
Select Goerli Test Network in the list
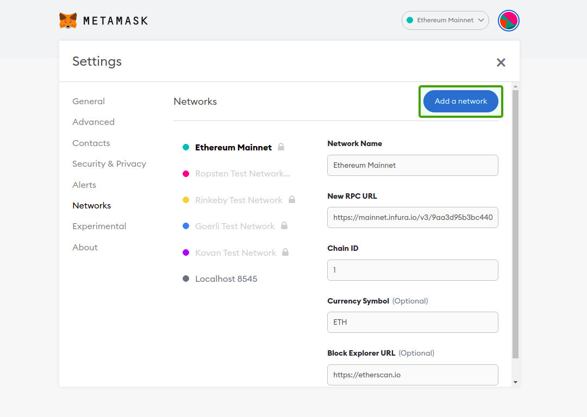(235, 226)
